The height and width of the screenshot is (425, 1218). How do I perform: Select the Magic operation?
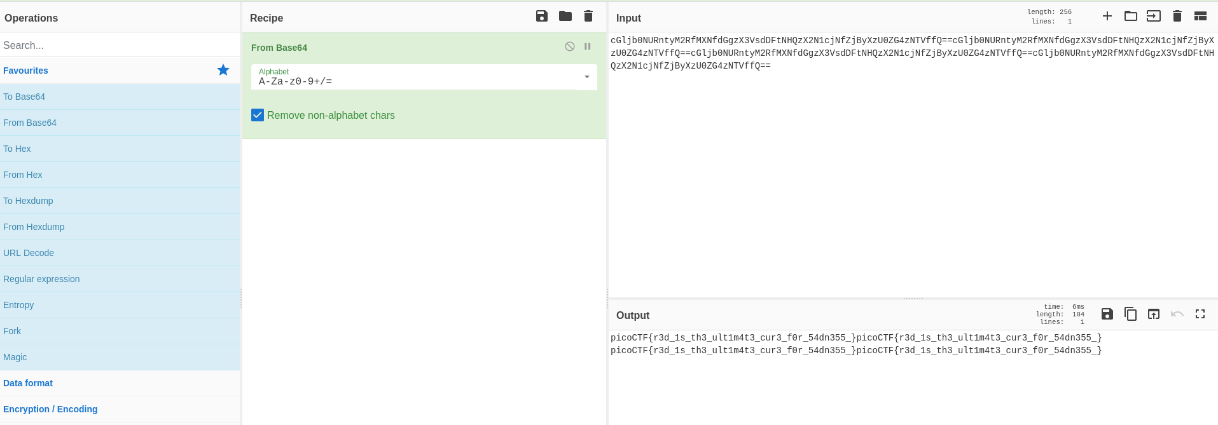pyautogui.click(x=15, y=357)
